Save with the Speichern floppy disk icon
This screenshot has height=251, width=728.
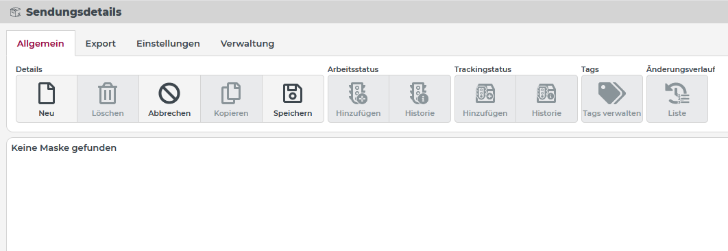[293, 93]
